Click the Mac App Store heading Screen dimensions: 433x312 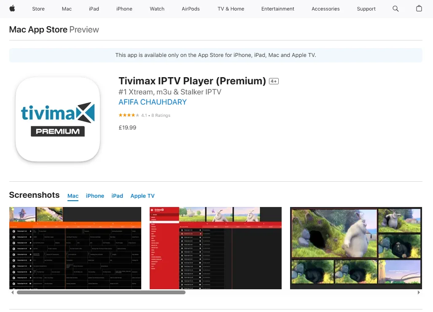pyautogui.click(x=38, y=29)
